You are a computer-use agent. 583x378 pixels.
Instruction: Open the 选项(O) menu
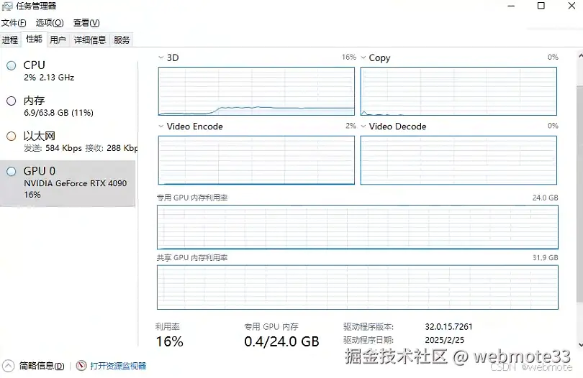[50, 23]
